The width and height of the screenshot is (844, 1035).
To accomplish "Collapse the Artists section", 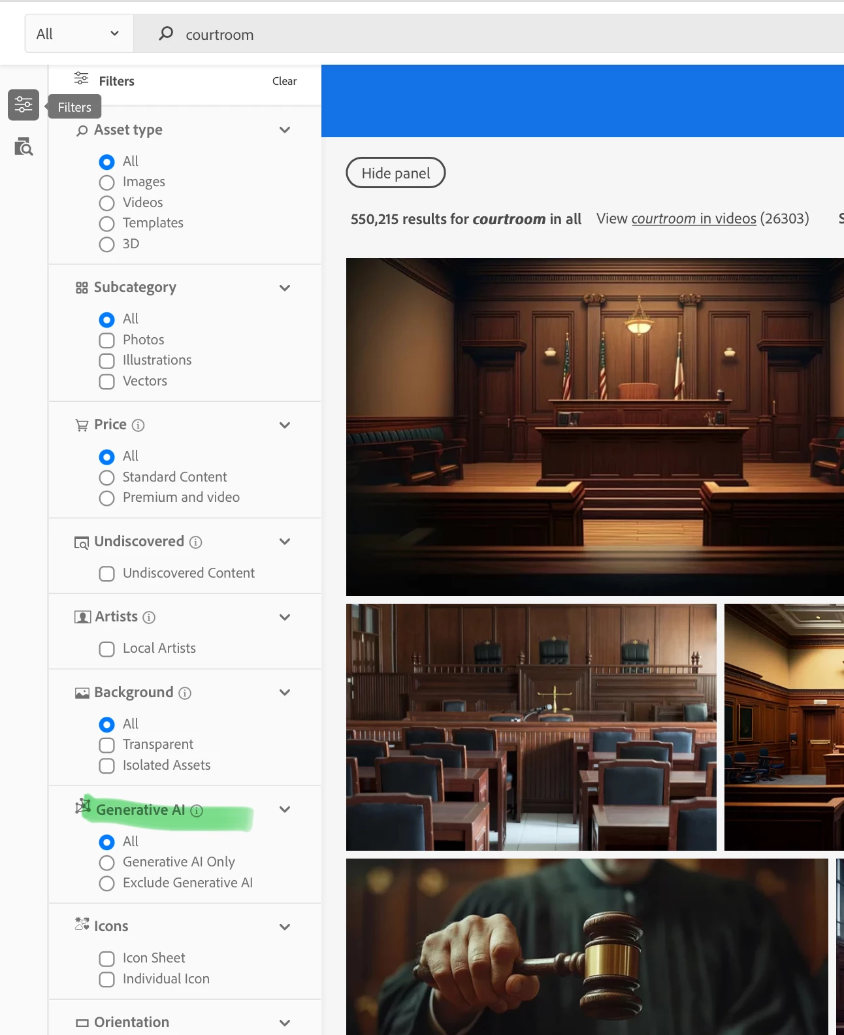I will (x=285, y=617).
